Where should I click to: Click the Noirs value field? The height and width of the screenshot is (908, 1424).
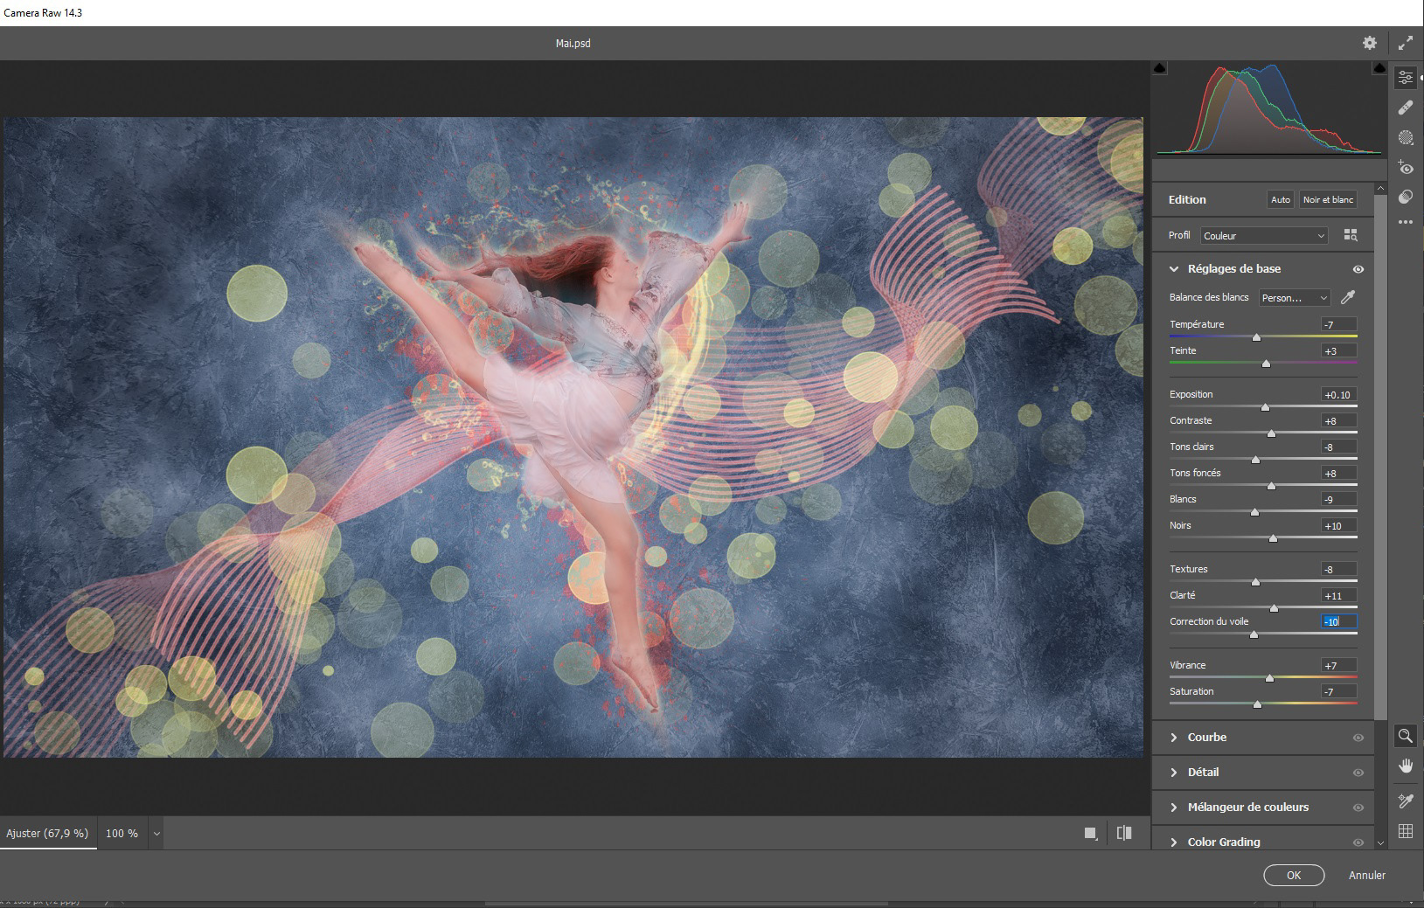[1338, 525]
